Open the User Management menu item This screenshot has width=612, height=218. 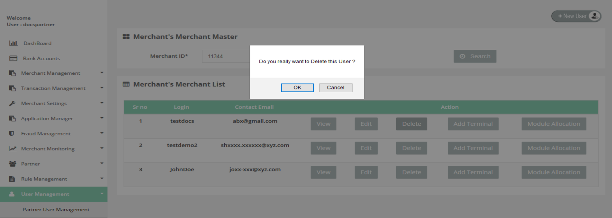coord(45,194)
